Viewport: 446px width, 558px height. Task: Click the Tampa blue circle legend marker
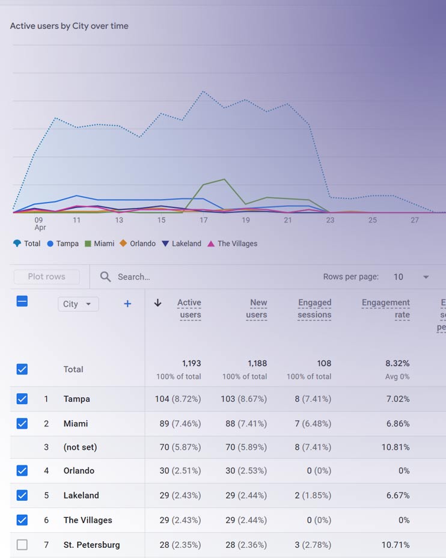click(50, 244)
